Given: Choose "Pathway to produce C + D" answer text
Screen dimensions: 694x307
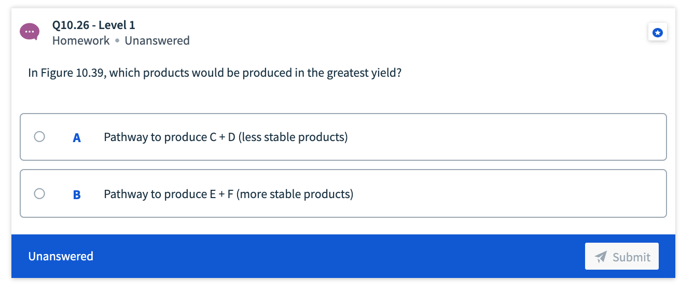Looking at the screenshot, I should click(x=170, y=137).
